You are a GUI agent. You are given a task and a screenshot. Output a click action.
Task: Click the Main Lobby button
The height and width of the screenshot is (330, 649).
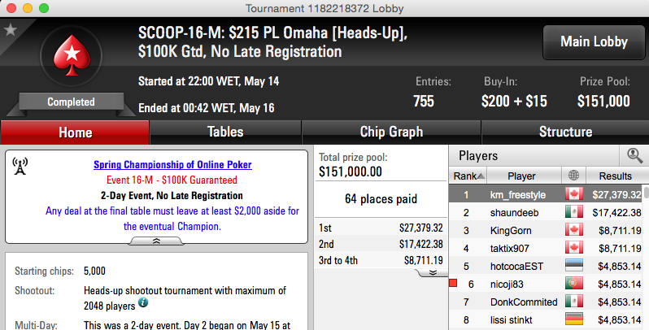[x=594, y=41]
